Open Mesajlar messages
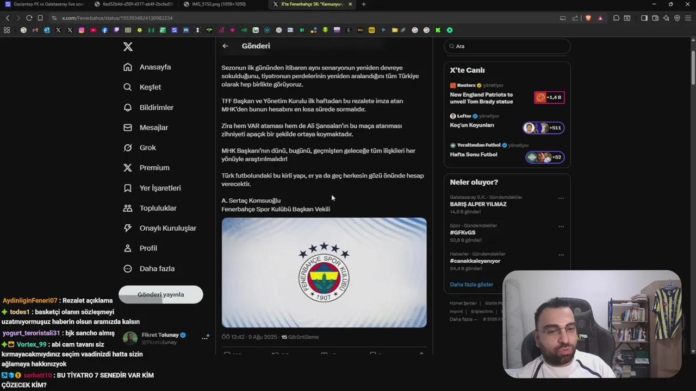696x391 pixels. 146,128
